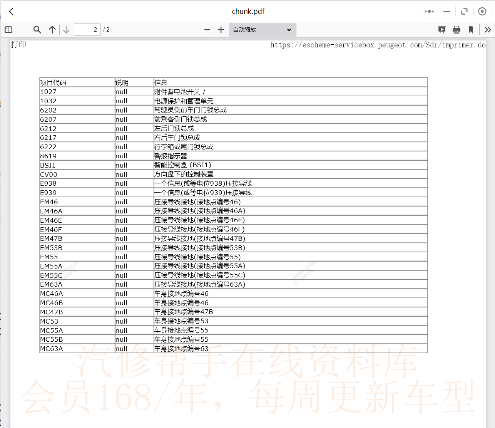The image size is (495, 428).
Task: Zoom in using the plus icon
Action: pyautogui.click(x=221, y=29)
